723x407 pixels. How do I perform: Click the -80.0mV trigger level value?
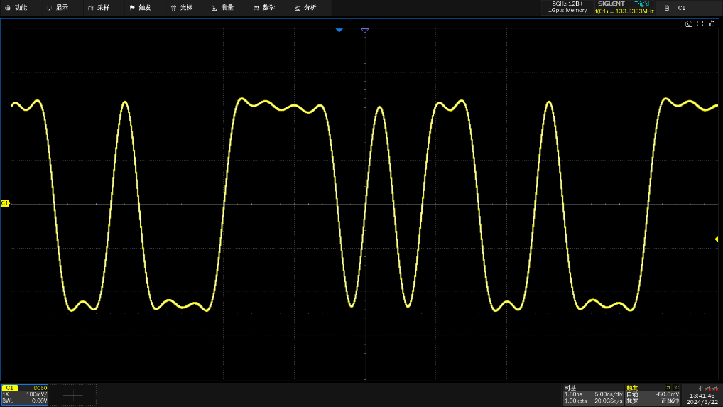(667, 394)
